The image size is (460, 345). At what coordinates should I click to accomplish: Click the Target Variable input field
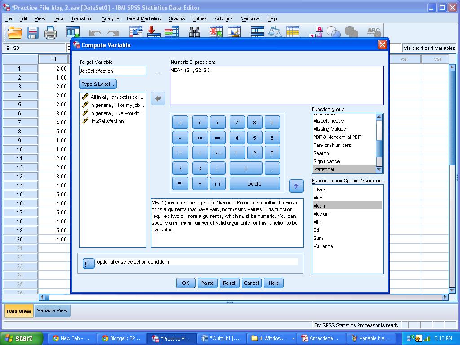pos(113,71)
